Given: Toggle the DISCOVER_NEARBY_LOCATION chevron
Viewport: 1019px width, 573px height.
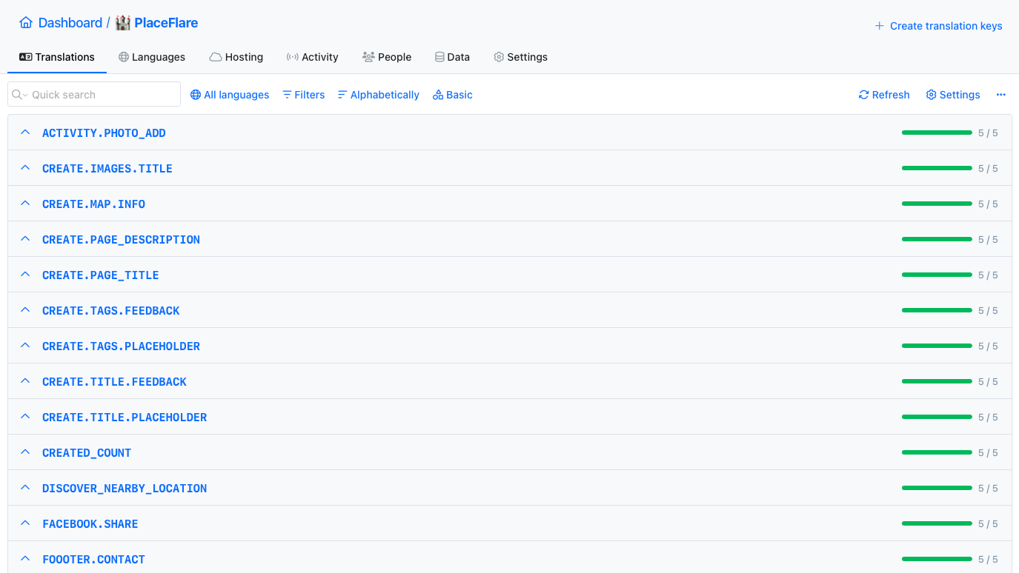Looking at the screenshot, I should [x=25, y=488].
